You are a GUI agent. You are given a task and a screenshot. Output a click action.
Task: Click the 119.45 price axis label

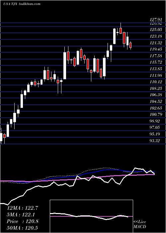(x=156, y=49)
